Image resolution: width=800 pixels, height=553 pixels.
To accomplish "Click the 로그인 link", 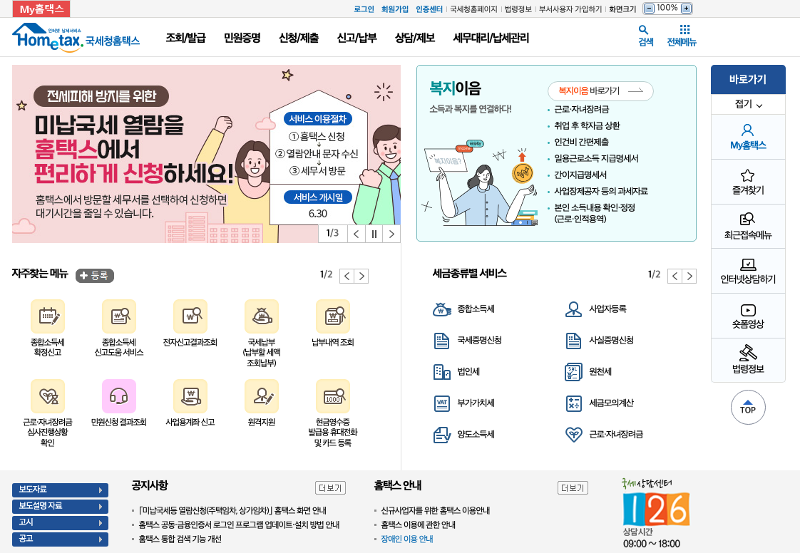I will (x=364, y=9).
